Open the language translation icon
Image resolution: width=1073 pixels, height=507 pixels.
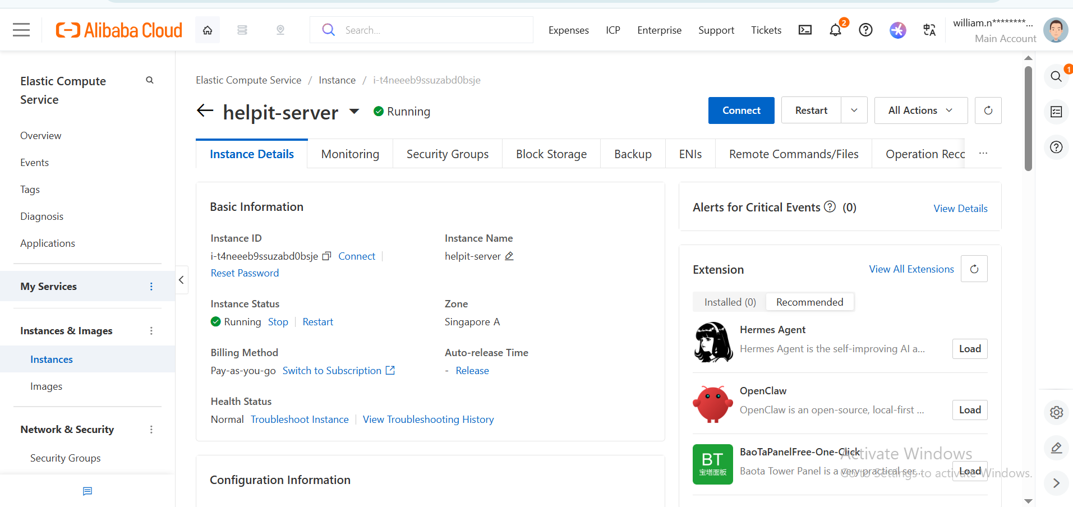[x=929, y=30]
